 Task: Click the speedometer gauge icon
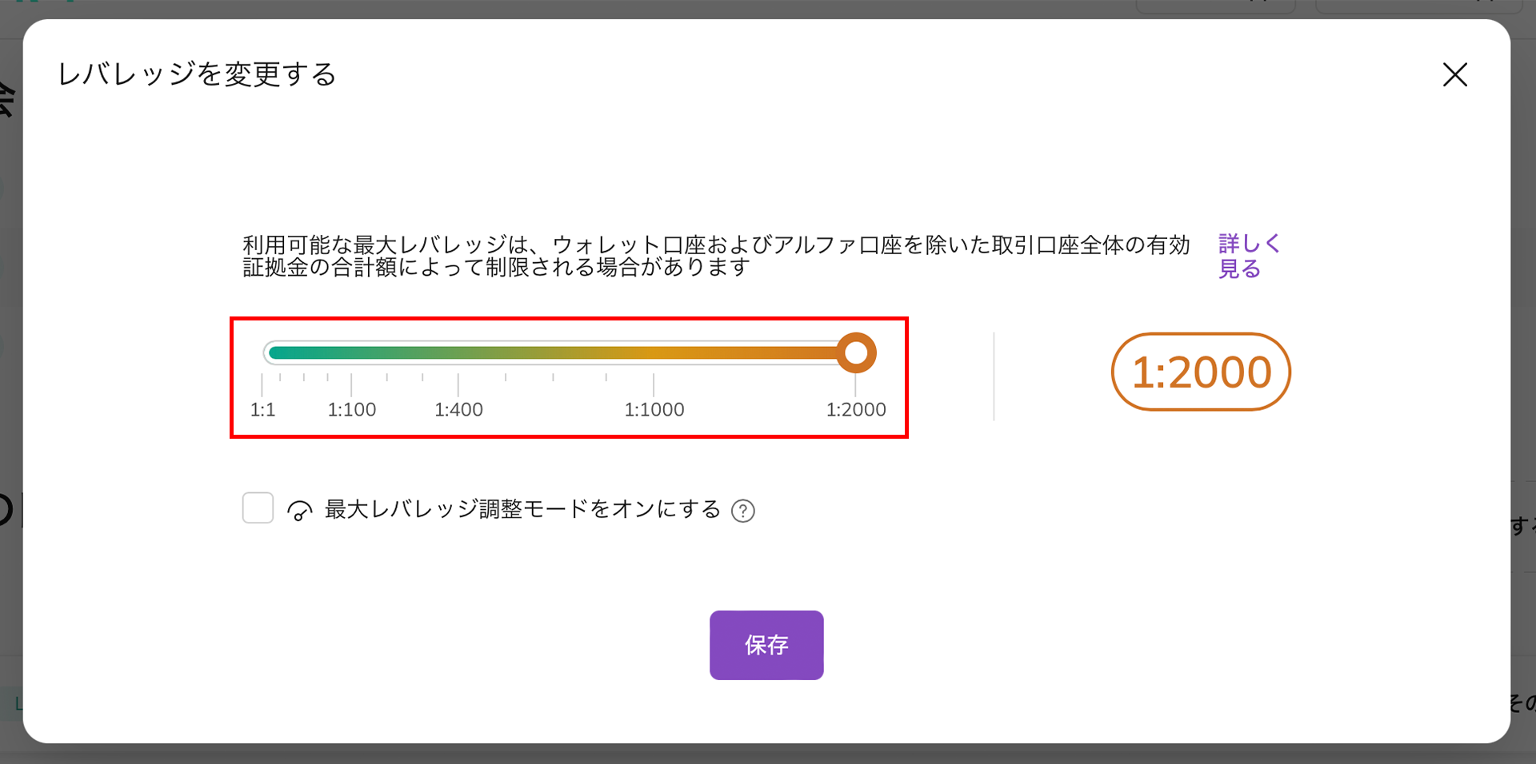click(299, 511)
